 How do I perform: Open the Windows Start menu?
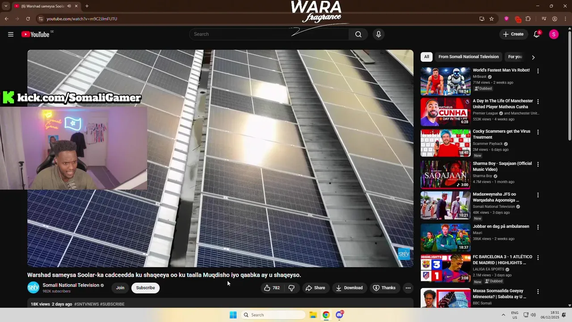click(233, 315)
